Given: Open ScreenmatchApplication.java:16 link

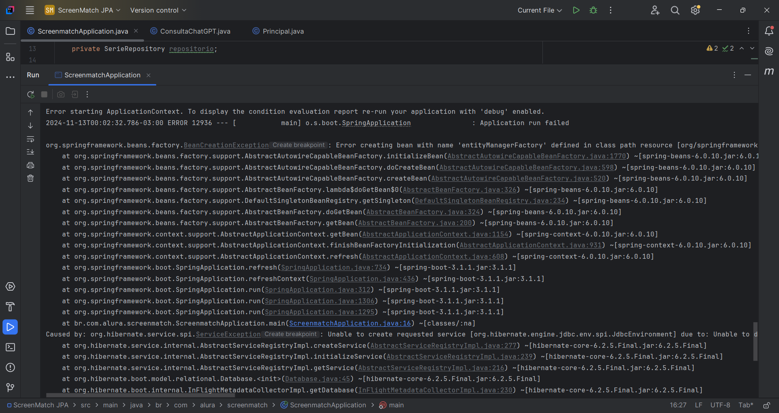Looking at the screenshot, I should coord(350,324).
